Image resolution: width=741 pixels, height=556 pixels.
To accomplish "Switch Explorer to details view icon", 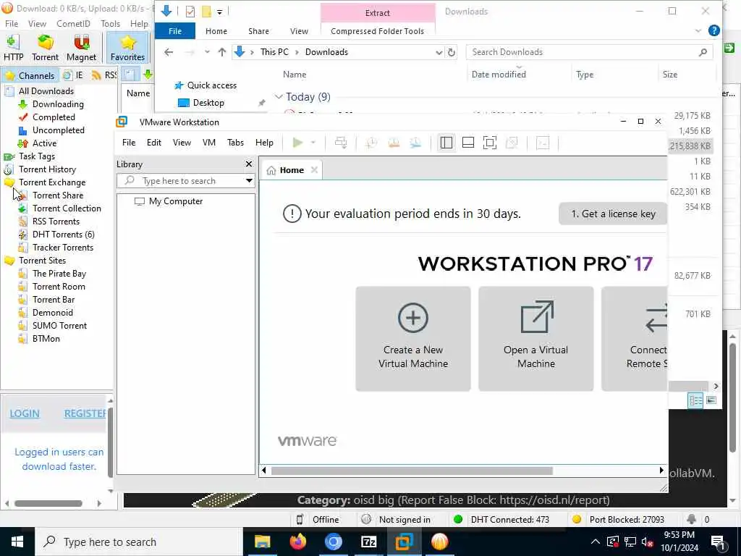I will point(695,400).
